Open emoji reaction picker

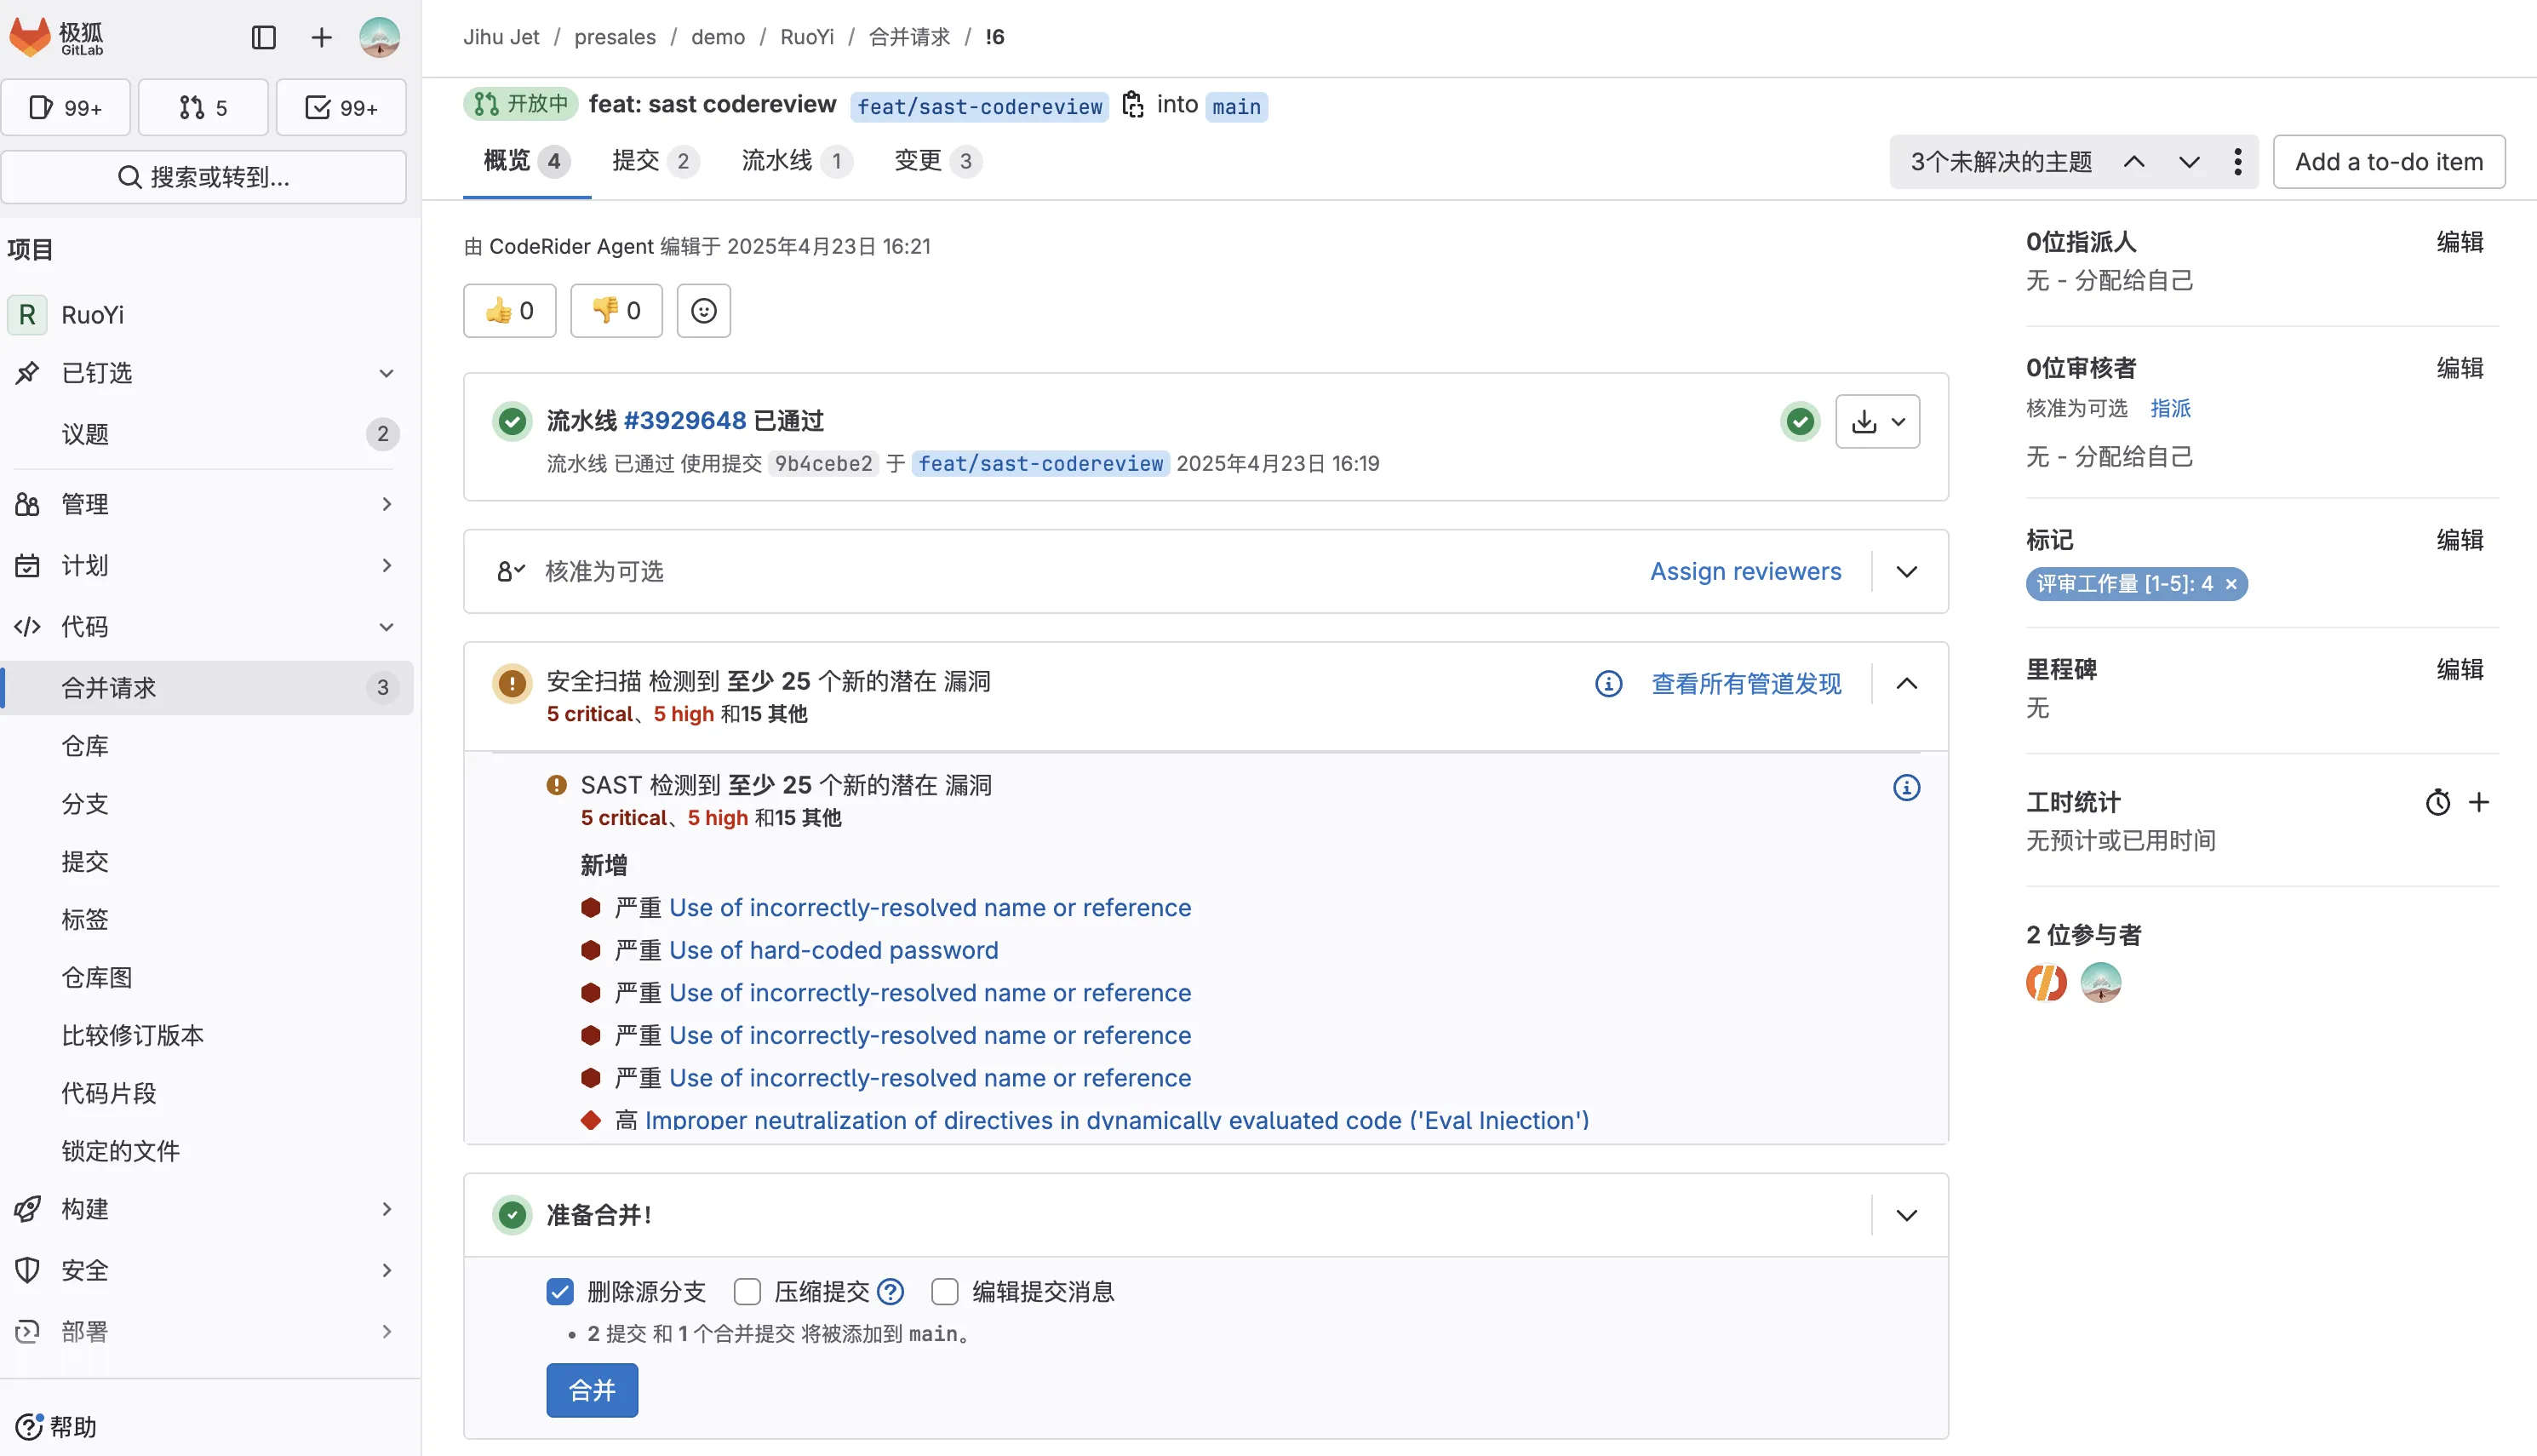click(x=704, y=311)
